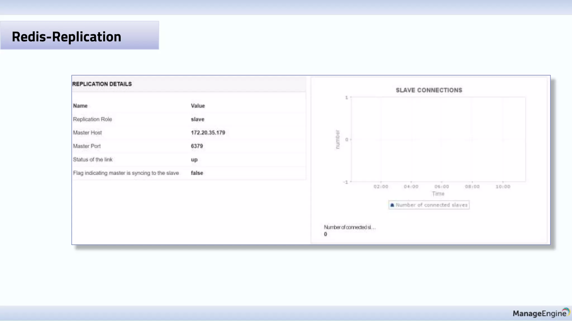The height and width of the screenshot is (321, 572).
Task: Click the 06:00 time axis marker
Action: [x=442, y=187]
